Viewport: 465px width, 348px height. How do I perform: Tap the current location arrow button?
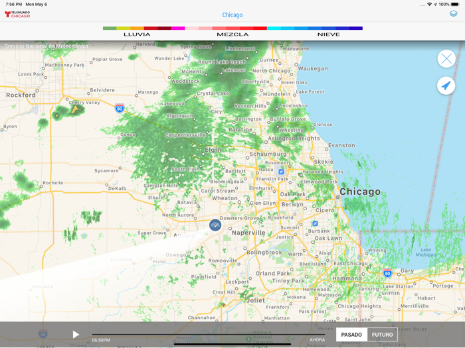tap(446, 86)
